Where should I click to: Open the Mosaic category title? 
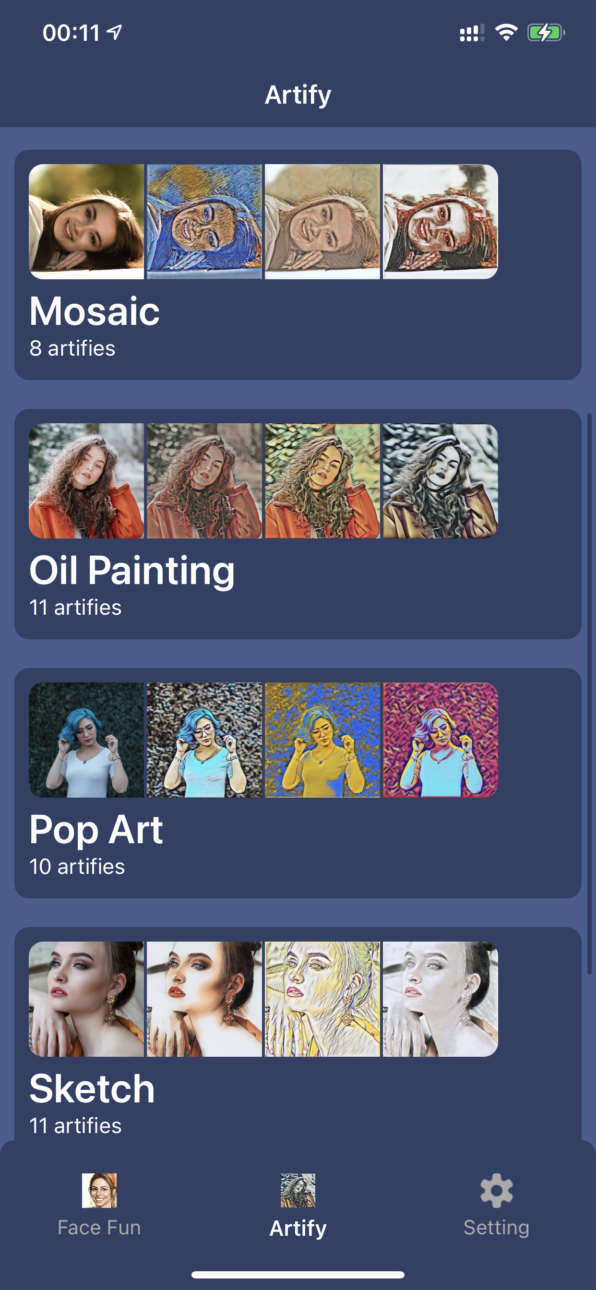pos(95,311)
